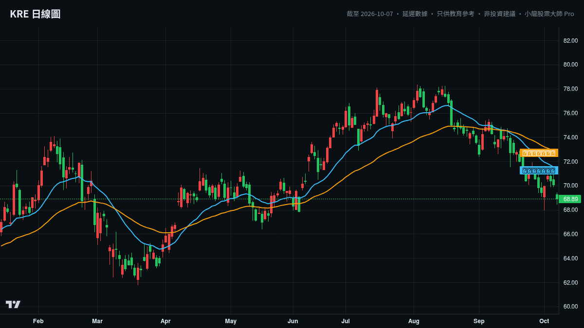Click the TradingView logo icon
The image size is (584, 328).
pos(13,304)
